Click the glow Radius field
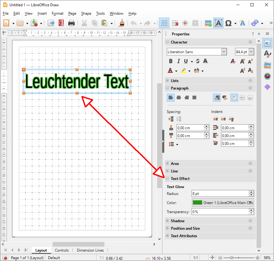Screen dimensions: 274x261 220,193
